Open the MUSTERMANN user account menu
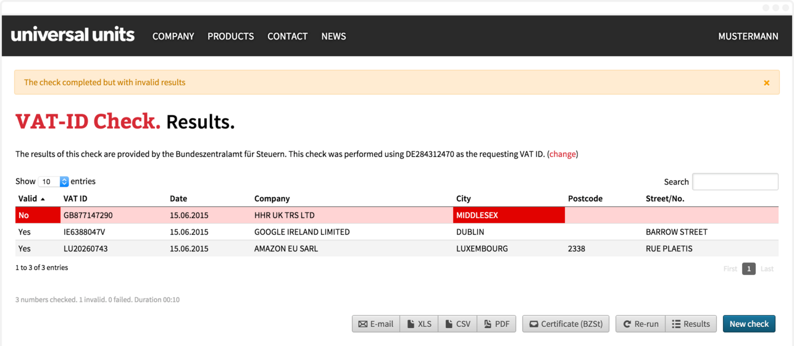 pyautogui.click(x=748, y=36)
